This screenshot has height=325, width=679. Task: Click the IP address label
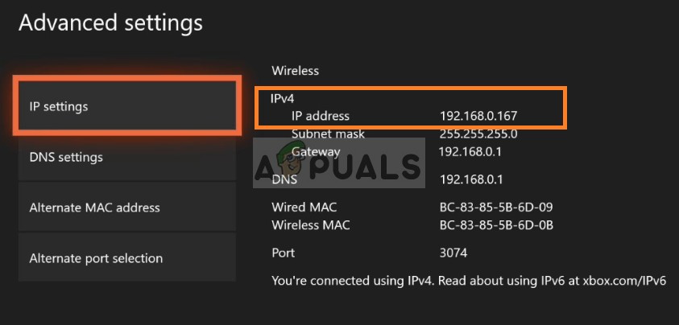(x=321, y=116)
